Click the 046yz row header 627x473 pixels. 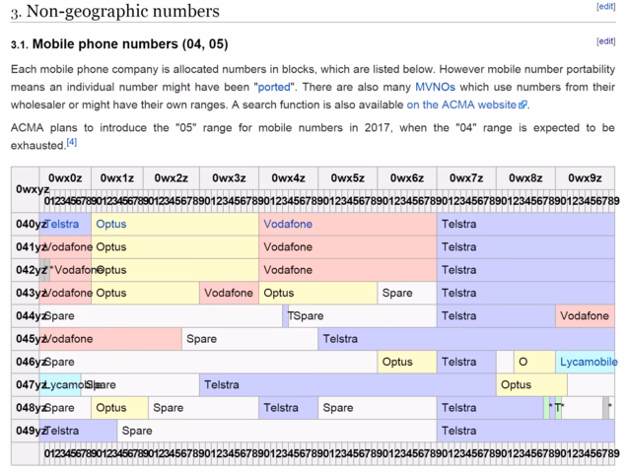pyautogui.click(x=26, y=363)
